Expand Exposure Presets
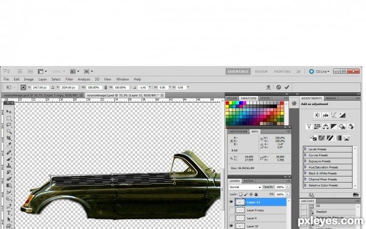Screen dimensions: 366x229 (x=306, y=161)
